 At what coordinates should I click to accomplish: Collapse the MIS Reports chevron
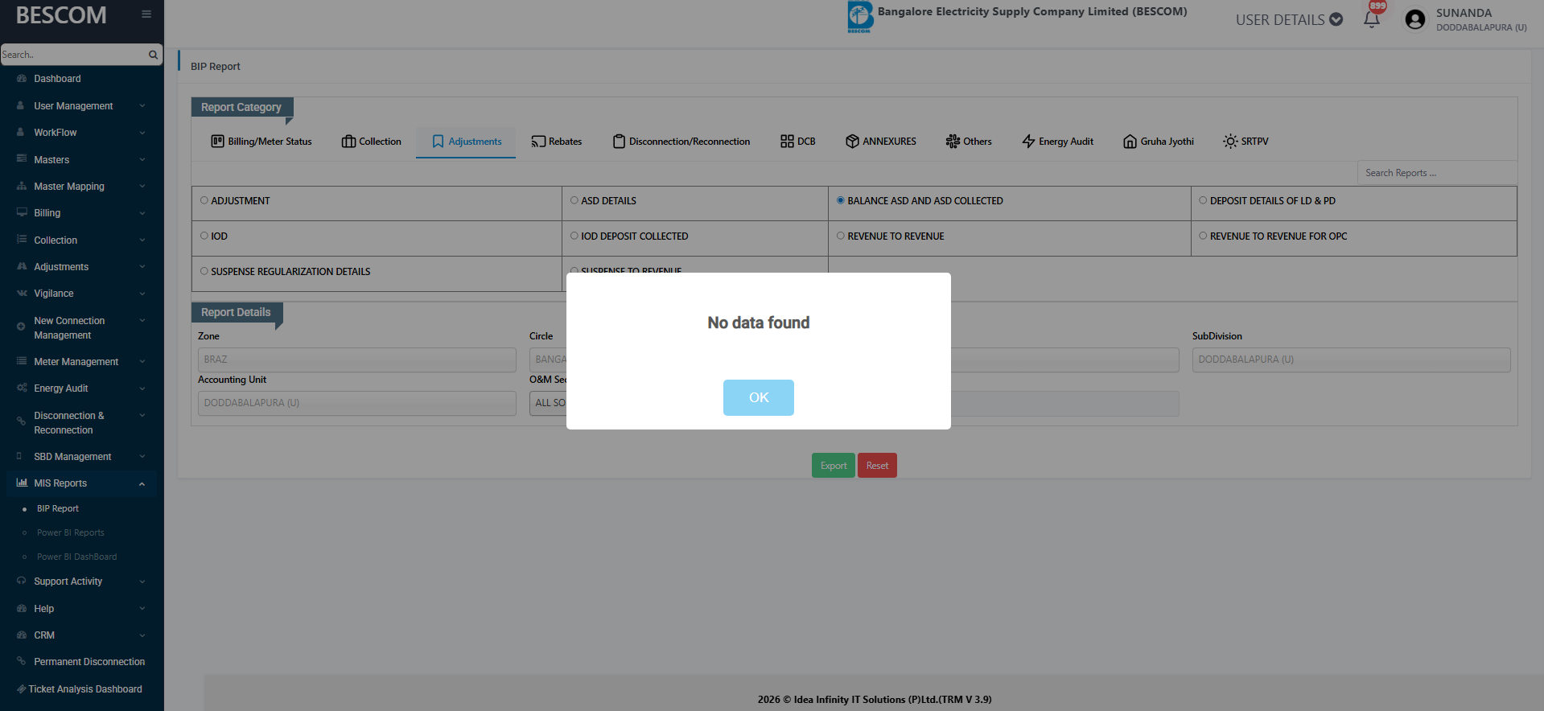click(x=142, y=483)
